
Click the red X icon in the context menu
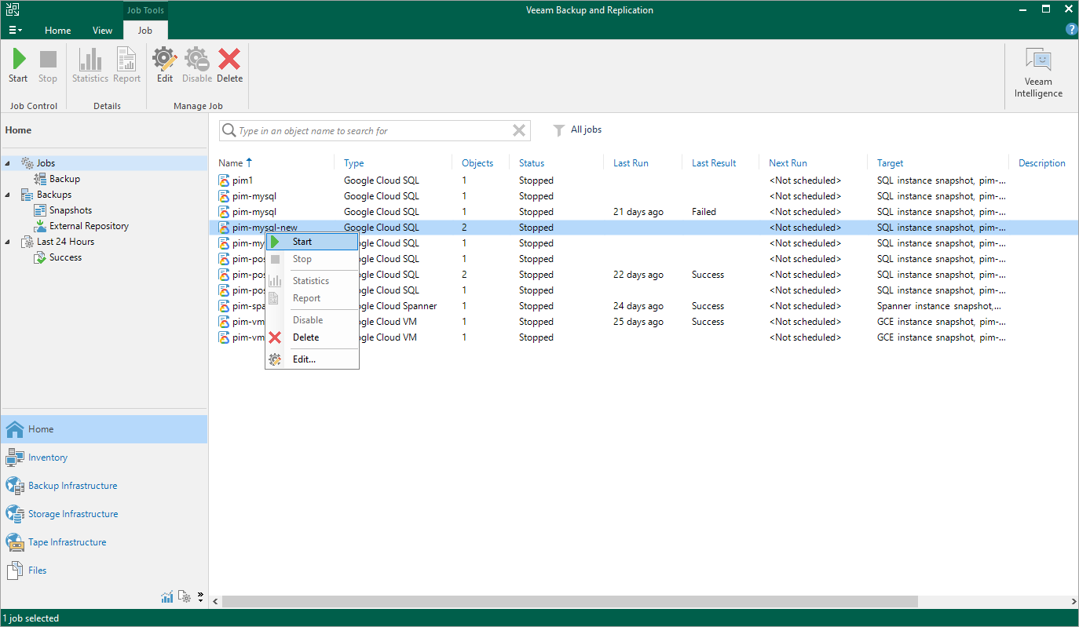coord(275,337)
